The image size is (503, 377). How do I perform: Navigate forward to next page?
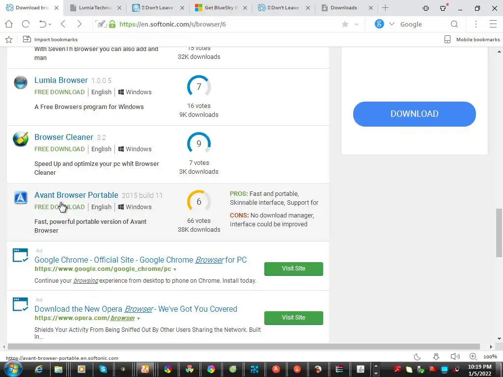pyautogui.click(x=79, y=24)
